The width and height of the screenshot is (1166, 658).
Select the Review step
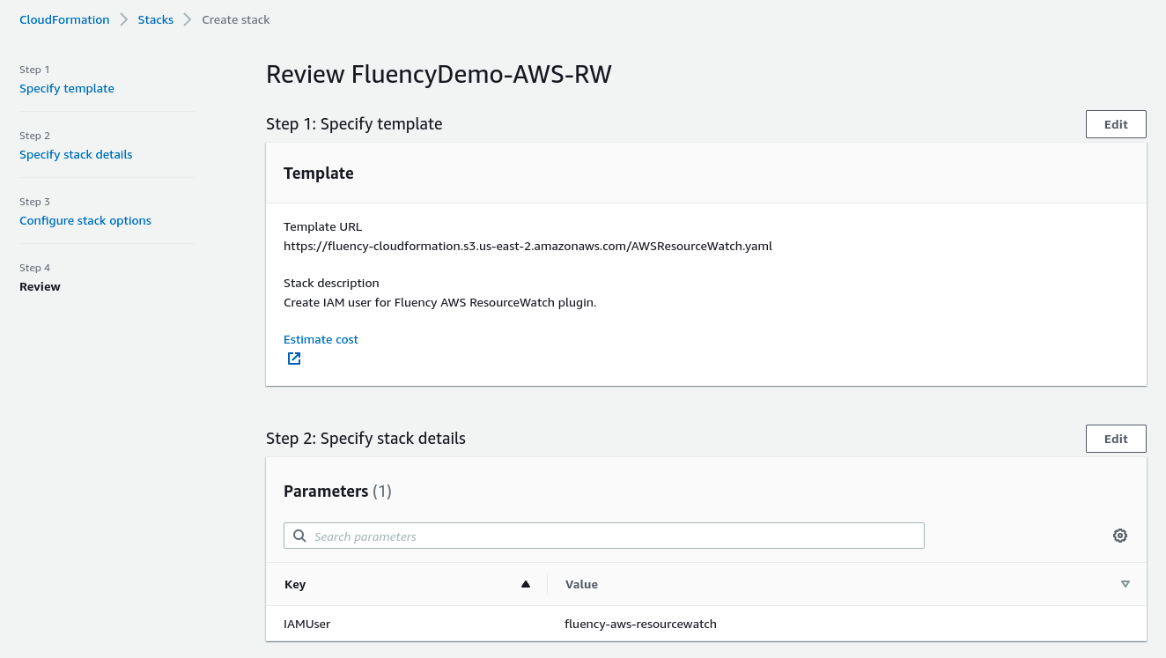coord(40,286)
